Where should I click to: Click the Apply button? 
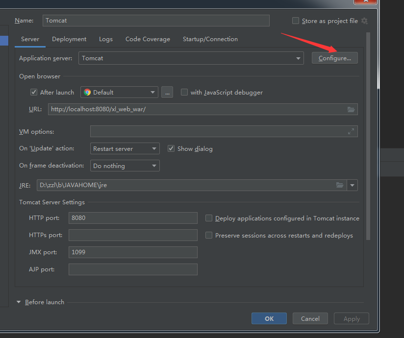[x=352, y=318]
